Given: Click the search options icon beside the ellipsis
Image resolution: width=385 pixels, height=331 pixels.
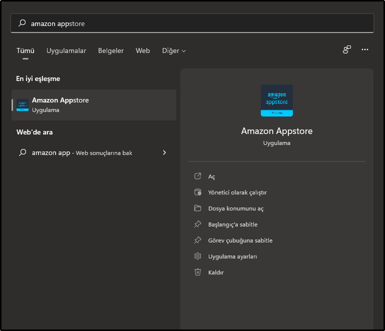Looking at the screenshot, I should [x=346, y=49].
